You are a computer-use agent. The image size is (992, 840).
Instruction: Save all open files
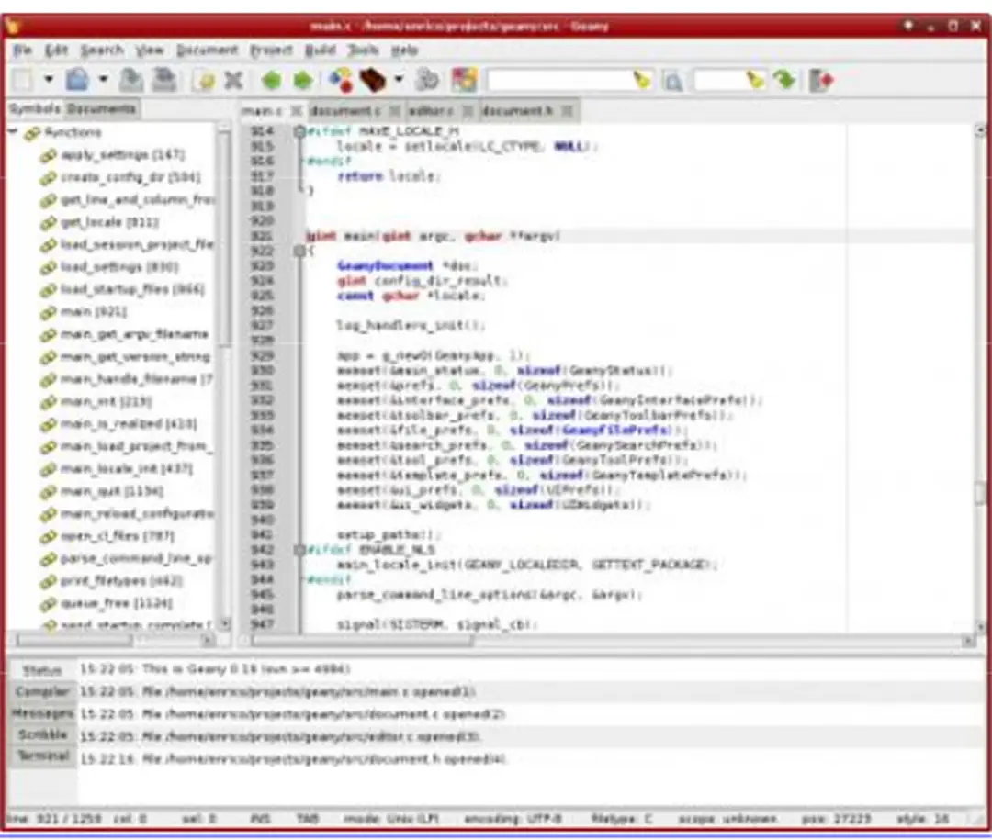click(163, 81)
